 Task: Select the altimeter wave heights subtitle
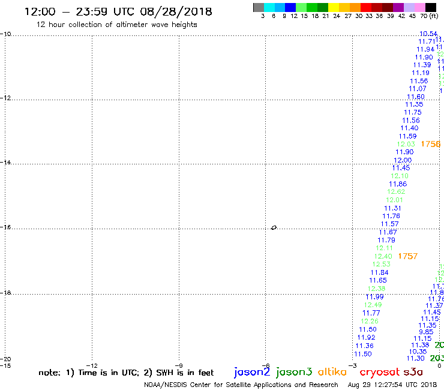(x=117, y=25)
